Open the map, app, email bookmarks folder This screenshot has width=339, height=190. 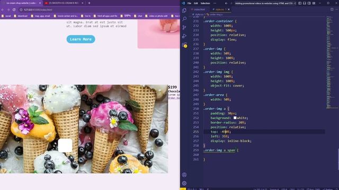pos(40,16)
